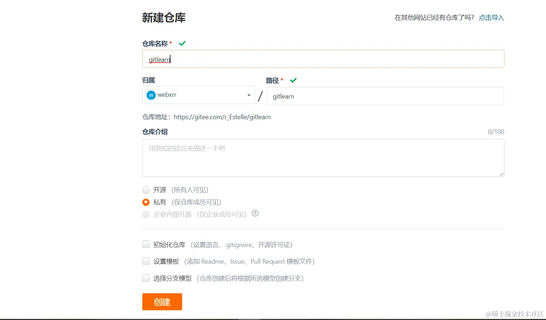Focus the 仓库名称 input containing gitlearn
The height and width of the screenshot is (320, 546).
pos(323,59)
